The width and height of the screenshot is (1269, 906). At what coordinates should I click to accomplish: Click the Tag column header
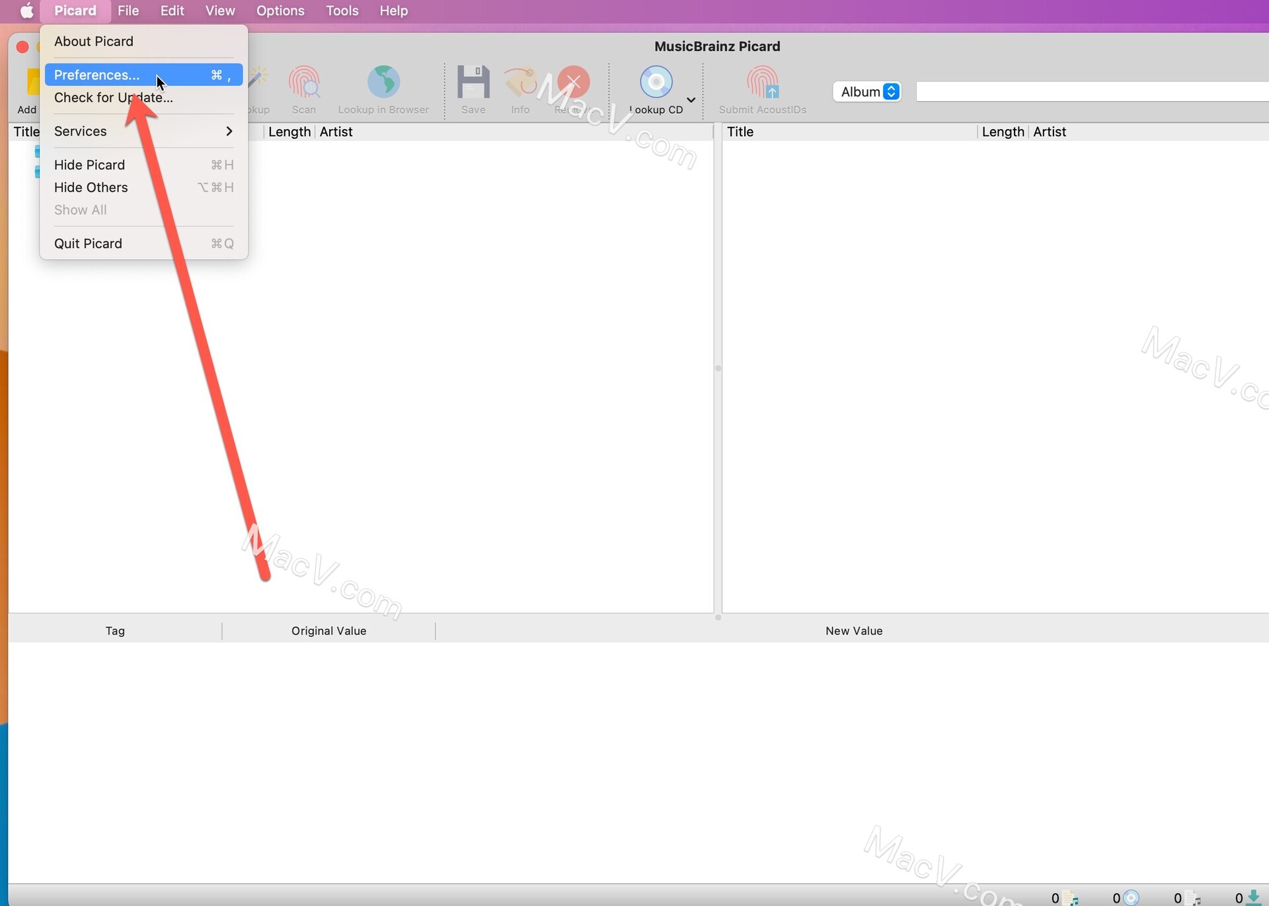click(115, 631)
